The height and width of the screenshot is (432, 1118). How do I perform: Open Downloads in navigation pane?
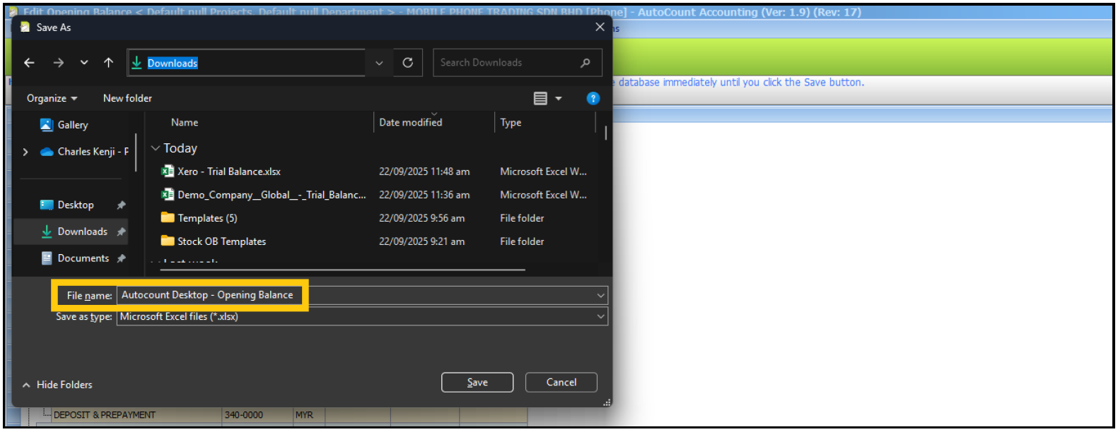point(83,232)
